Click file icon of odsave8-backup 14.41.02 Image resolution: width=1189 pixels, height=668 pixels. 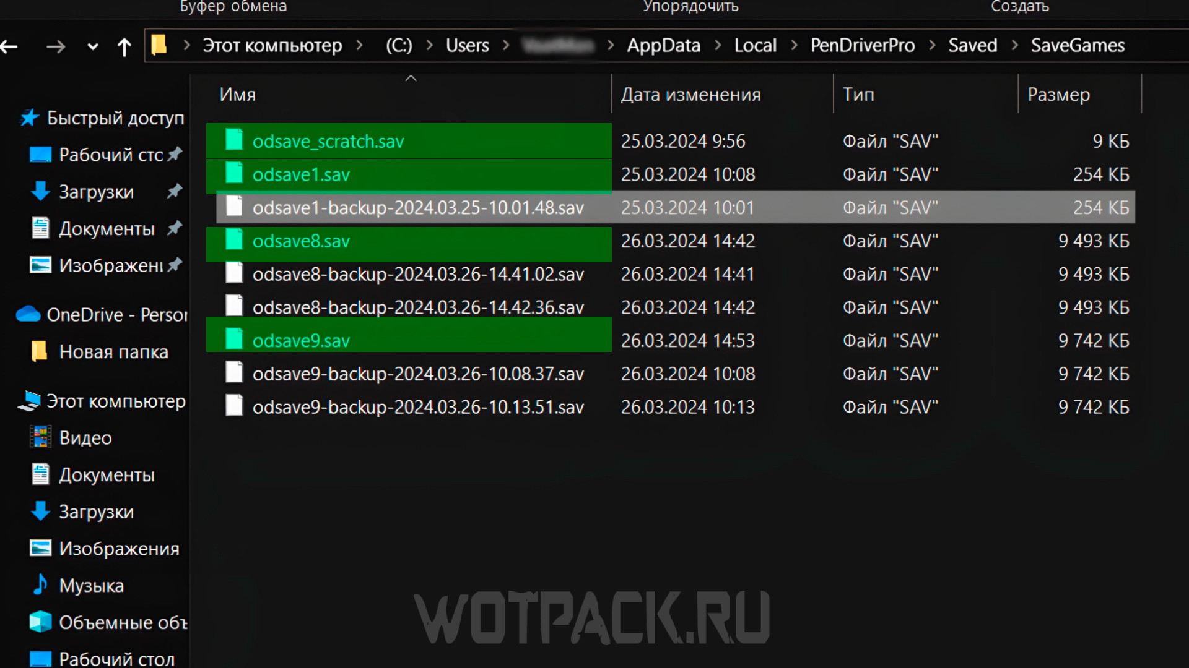tap(234, 273)
